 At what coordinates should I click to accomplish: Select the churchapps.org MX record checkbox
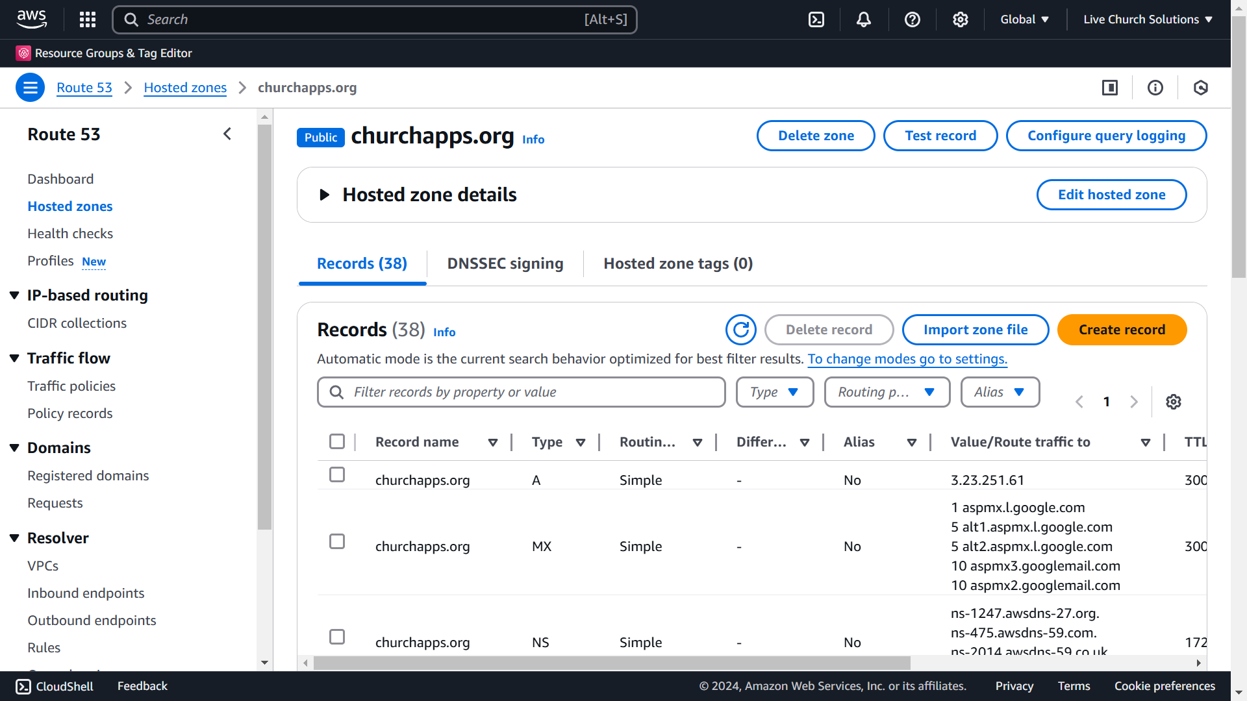click(x=337, y=541)
